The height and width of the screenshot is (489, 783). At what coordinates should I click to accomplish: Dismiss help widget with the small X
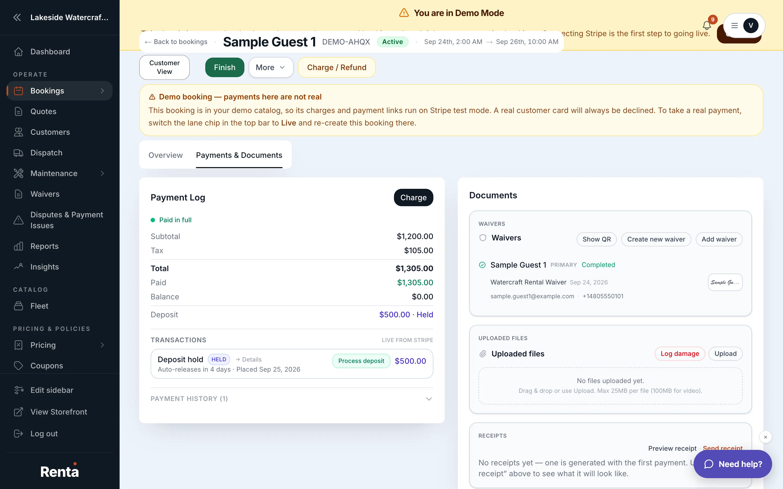tap(765, 437)
